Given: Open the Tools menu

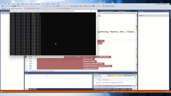Looking at the screenshot, I should [x=32, y=4].
